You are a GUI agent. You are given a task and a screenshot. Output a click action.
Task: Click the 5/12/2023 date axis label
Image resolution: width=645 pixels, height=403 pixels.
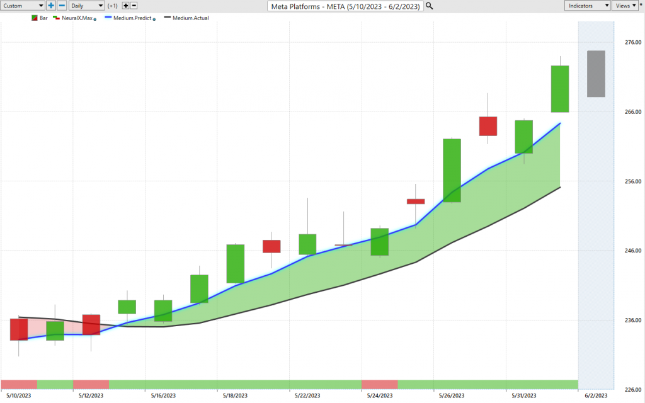coord(91,395)
